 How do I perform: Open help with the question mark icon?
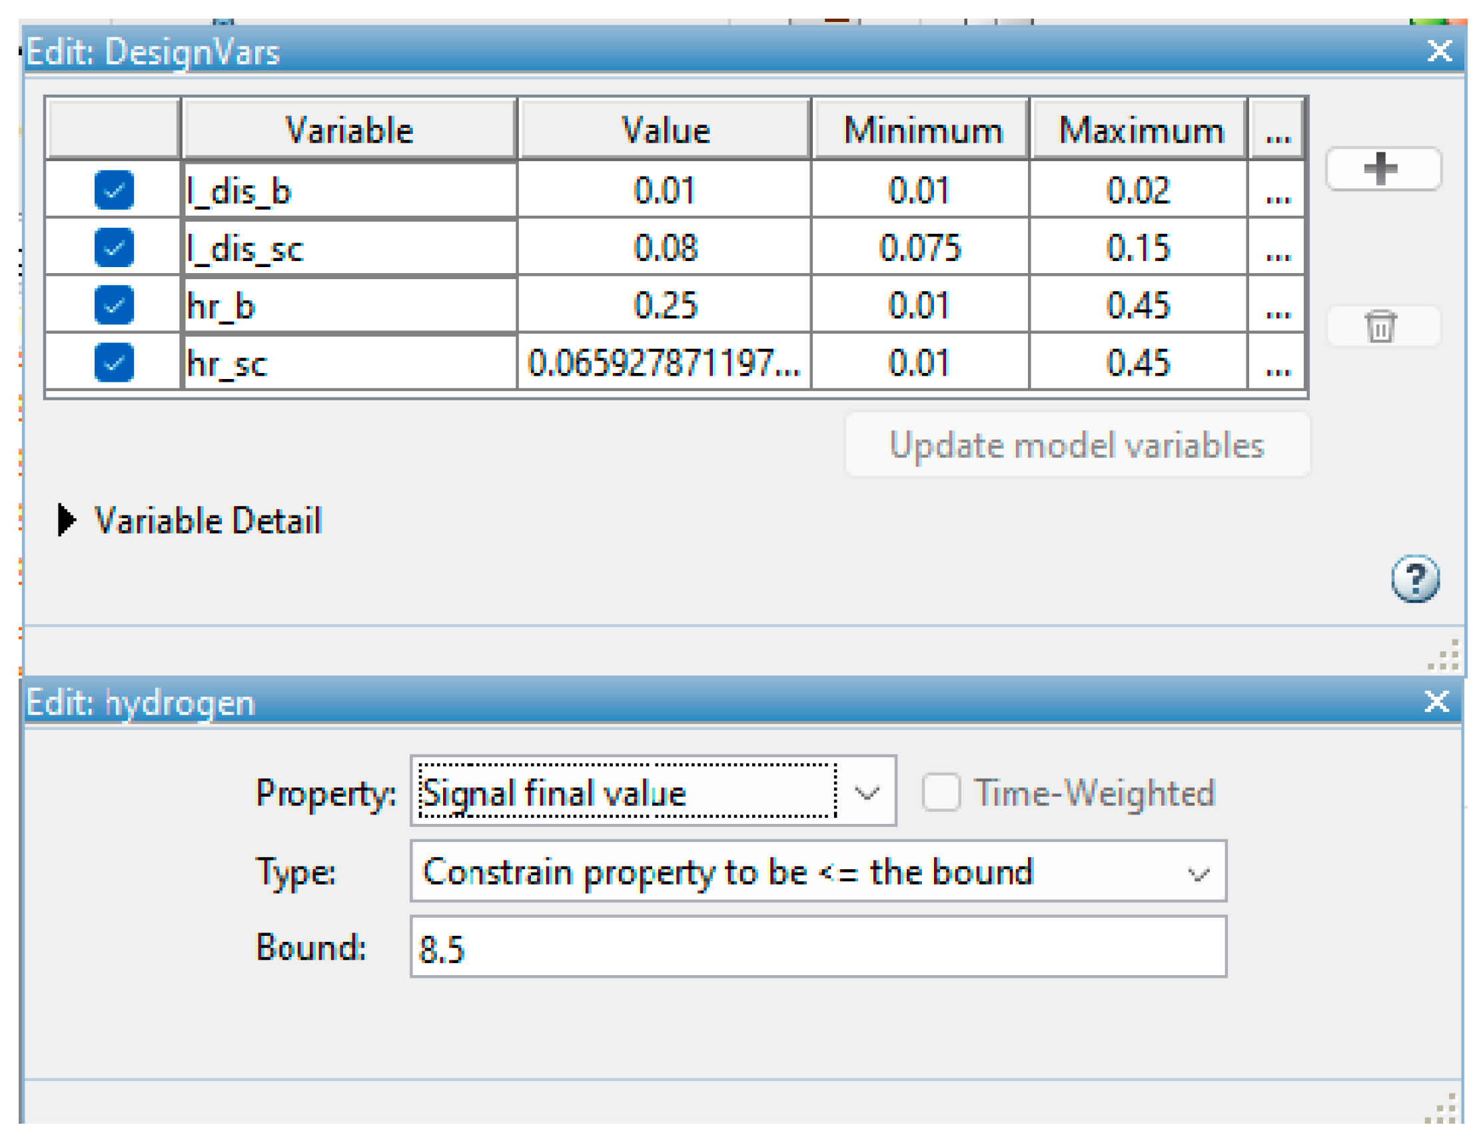[1415, 579]
